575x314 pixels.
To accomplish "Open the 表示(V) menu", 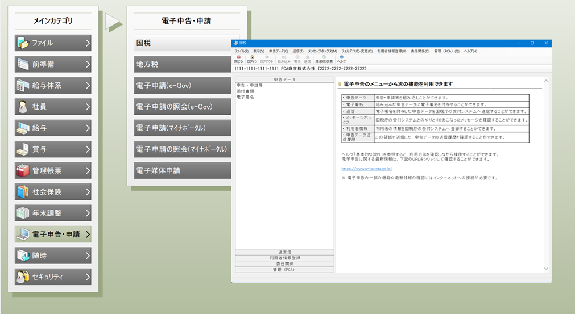I will pyautogui.click(x=259, y=51).
